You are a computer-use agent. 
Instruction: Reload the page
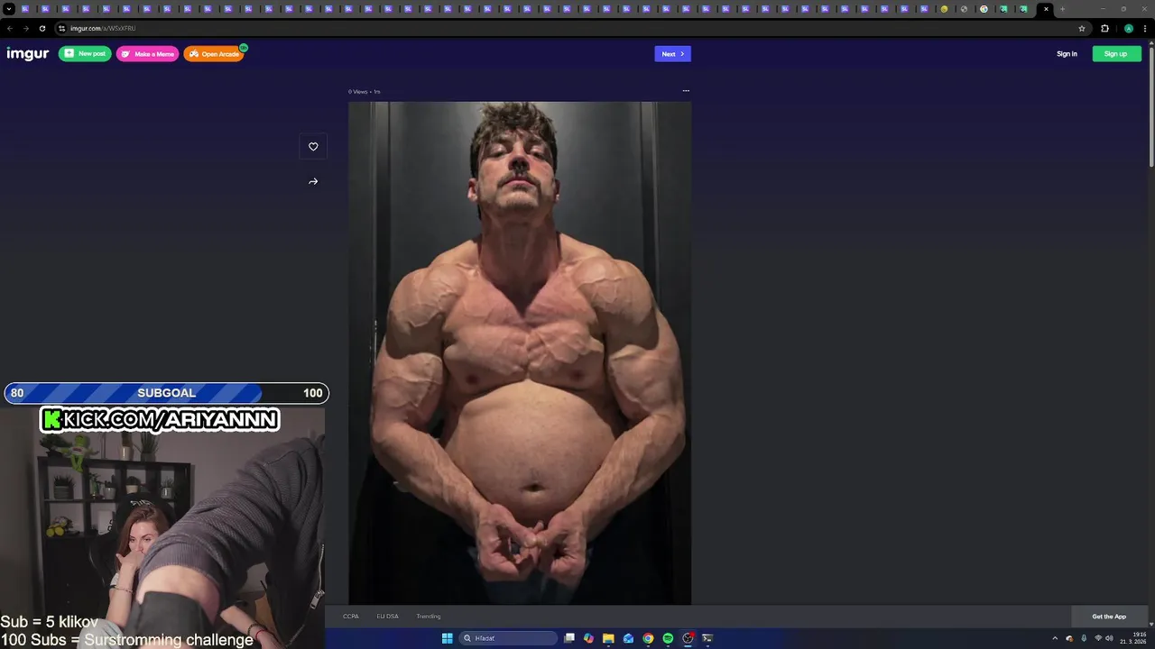click(x=42, y=28)
